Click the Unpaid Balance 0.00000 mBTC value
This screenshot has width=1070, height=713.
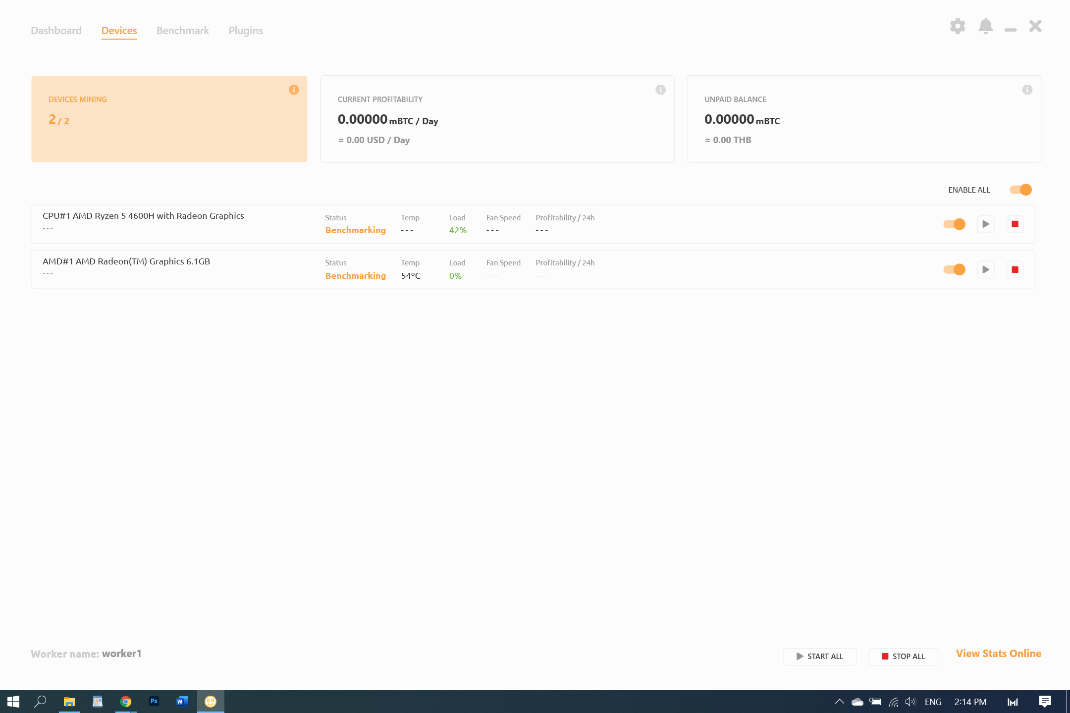[x=742, y=120]
